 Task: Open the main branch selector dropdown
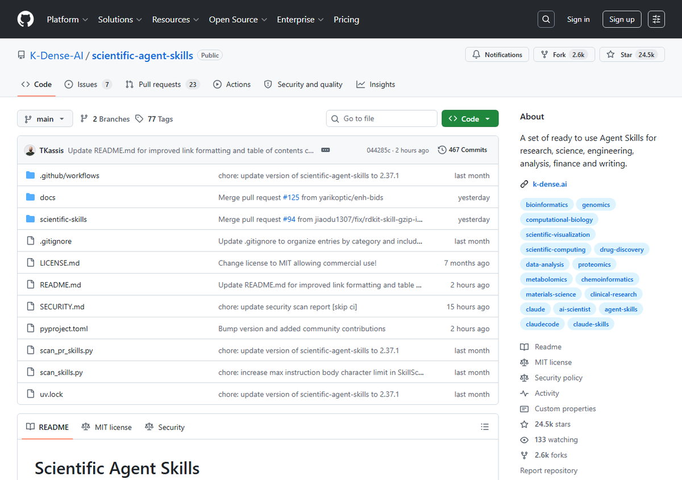point(45,119)
